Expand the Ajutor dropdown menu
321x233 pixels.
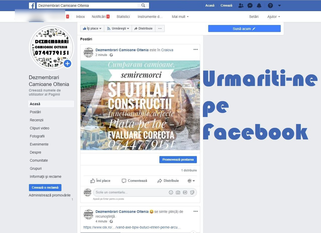273,17
